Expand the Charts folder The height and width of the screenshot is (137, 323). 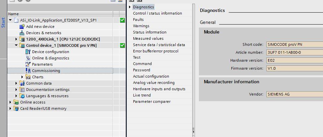point(22,77)
